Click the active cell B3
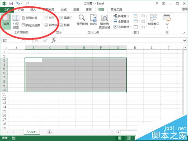 pyautogui.click(x=33, y=60)
